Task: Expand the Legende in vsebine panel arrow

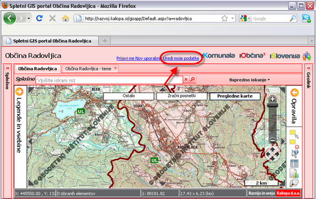Action: pyautogui.click(x=19, y=92)
